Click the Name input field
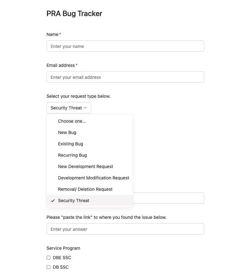The image size is (251, 274). point(125,46)
